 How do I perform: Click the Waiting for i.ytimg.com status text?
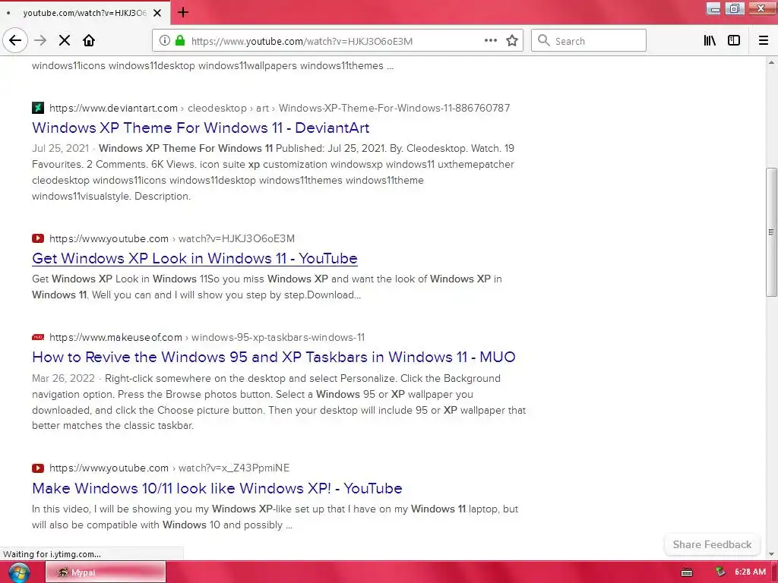pyautogui.click(x=52, y=554)
